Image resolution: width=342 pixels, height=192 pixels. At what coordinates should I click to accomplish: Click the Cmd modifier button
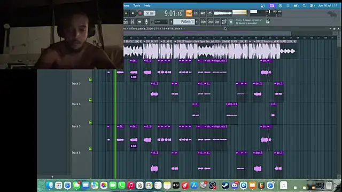point(210,22)
